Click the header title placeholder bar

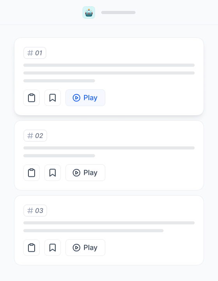[x=118, y=12]
